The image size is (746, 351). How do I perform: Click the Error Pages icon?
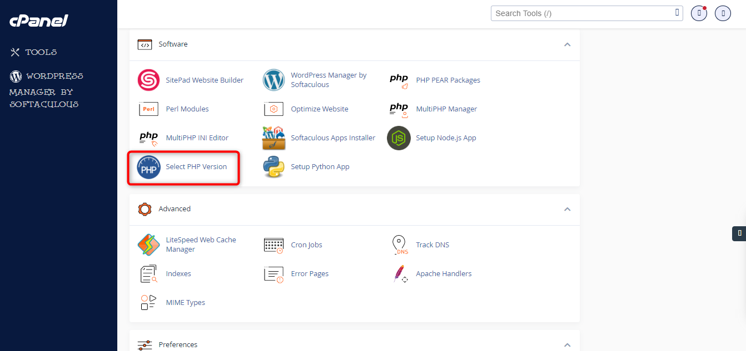point(273,274)
